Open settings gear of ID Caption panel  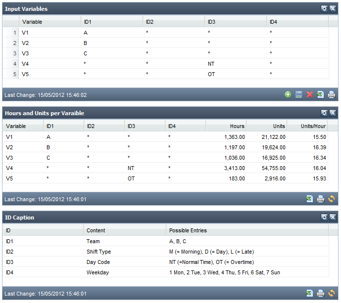pyautogui.click(x=324, y=217)
